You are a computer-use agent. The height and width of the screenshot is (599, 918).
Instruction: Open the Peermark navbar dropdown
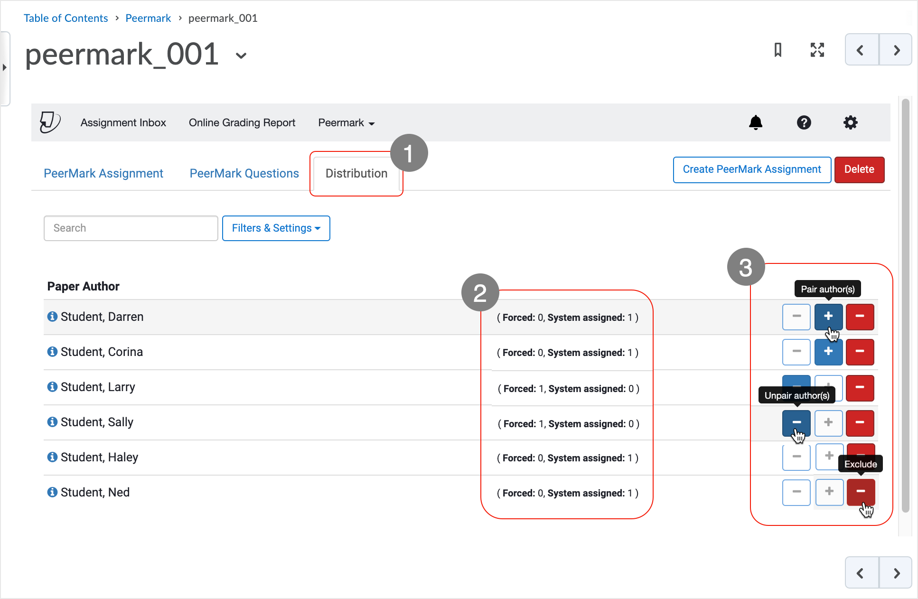(x=347, y=123)
